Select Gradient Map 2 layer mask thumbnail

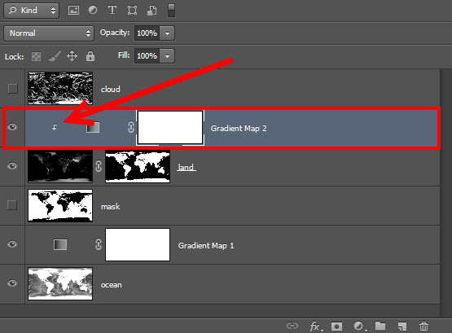[x=170, y=128]
